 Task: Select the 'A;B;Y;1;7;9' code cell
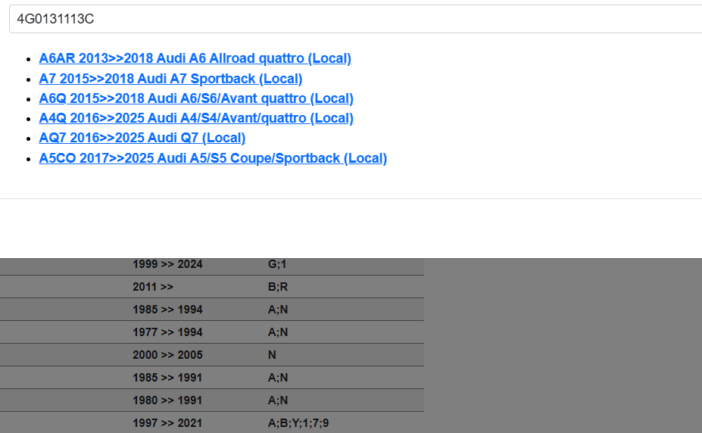pos(298,423)
